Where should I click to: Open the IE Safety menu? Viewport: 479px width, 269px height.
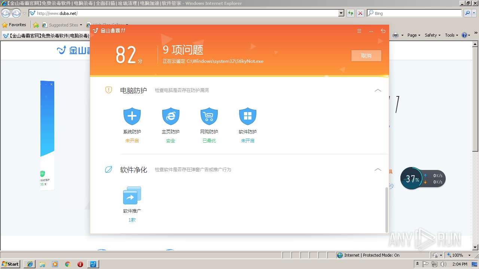pos(433,35)
